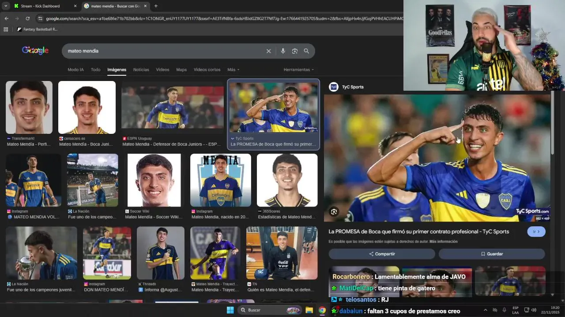The height and width of the screenshot is (317, 565).
Task: Open the site information icon in the address bar
Action: point(40,18)
